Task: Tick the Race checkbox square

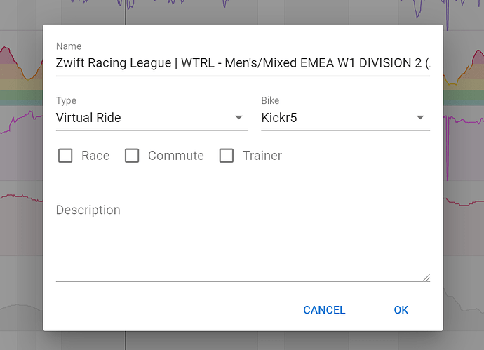Action: click(65, 156)
